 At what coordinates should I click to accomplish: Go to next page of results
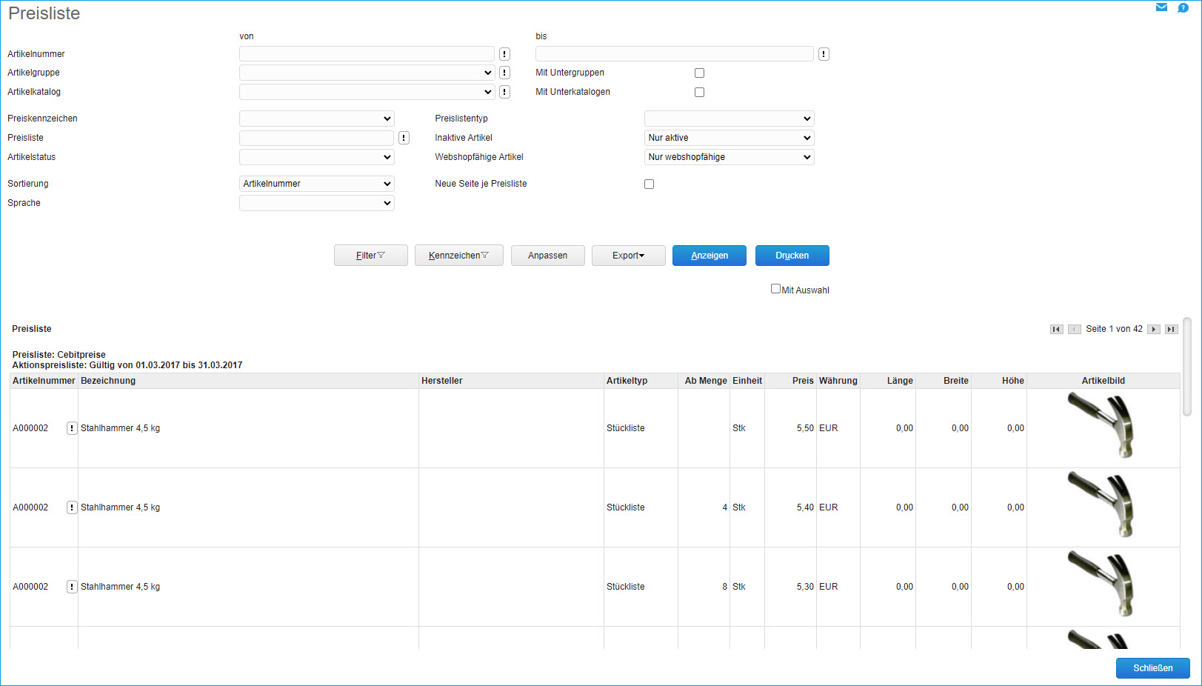coord(1153,329)
